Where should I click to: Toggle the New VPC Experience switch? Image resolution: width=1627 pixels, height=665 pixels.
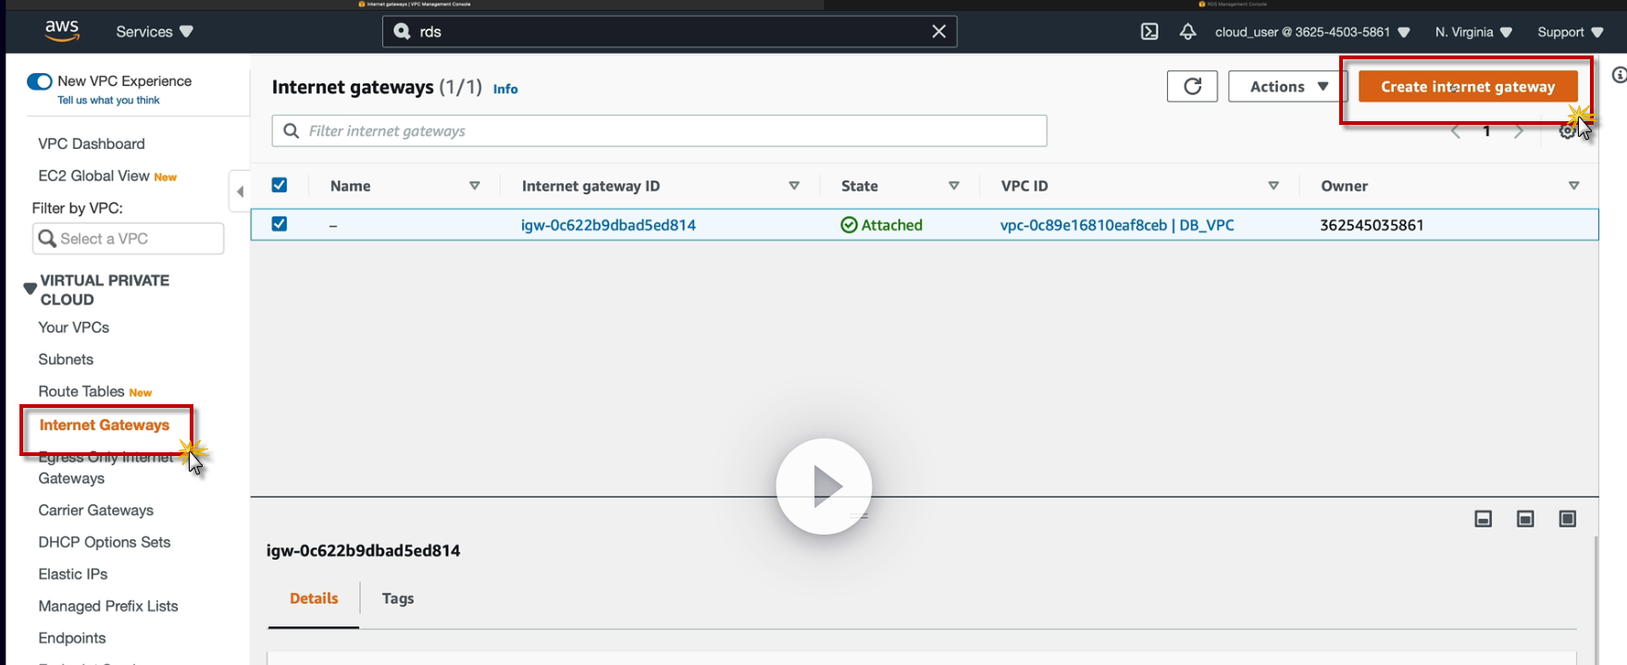click(39, 81)
